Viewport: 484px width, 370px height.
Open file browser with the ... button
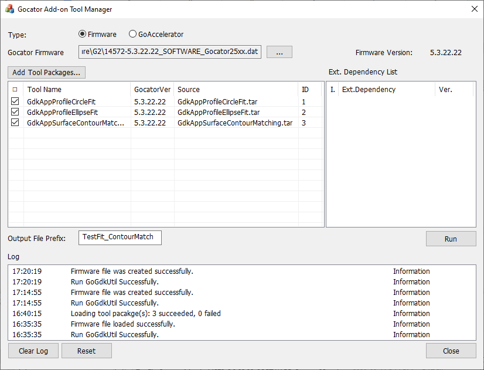280,52
